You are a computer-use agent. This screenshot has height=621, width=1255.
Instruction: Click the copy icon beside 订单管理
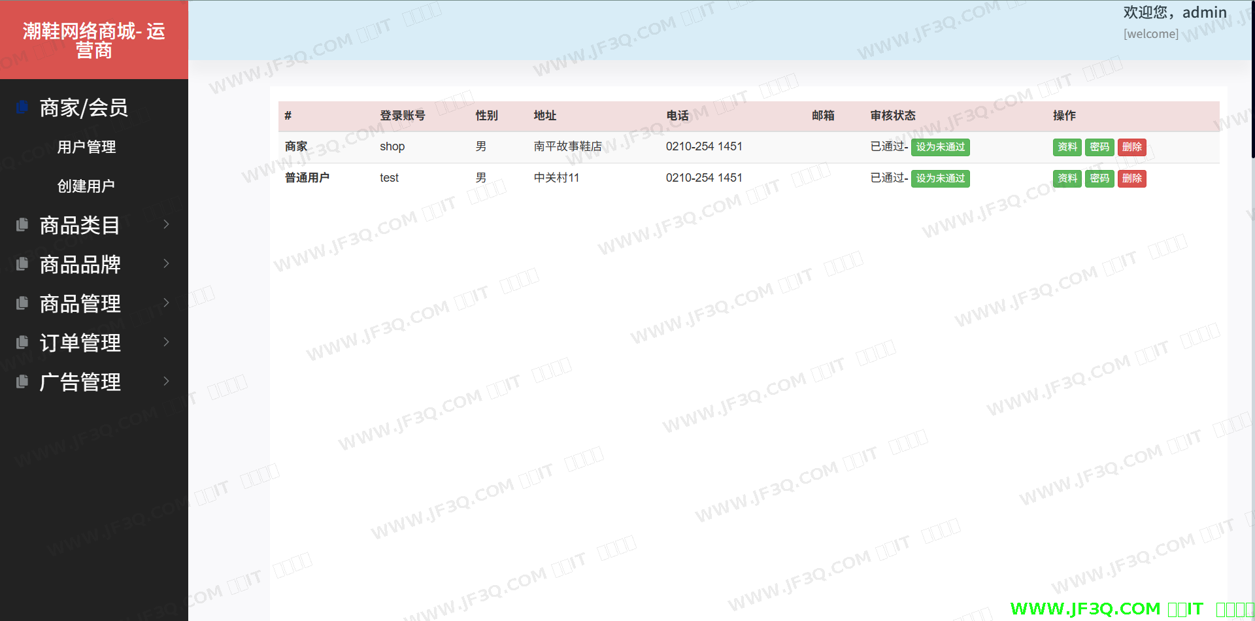point(22,343)
